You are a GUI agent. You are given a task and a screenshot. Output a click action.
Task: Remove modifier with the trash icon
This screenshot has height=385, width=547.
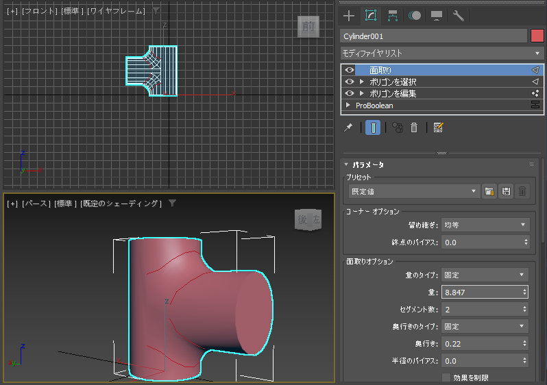click(414, 127)
